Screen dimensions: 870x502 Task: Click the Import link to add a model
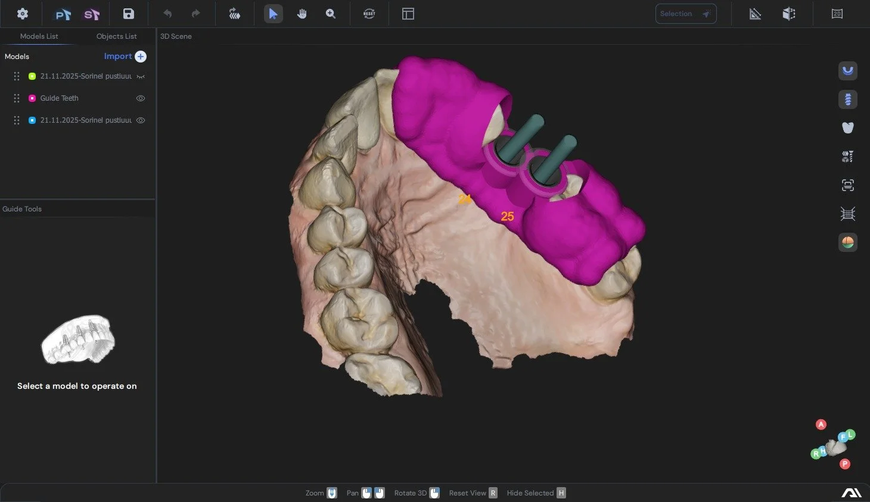coord(117,56)
